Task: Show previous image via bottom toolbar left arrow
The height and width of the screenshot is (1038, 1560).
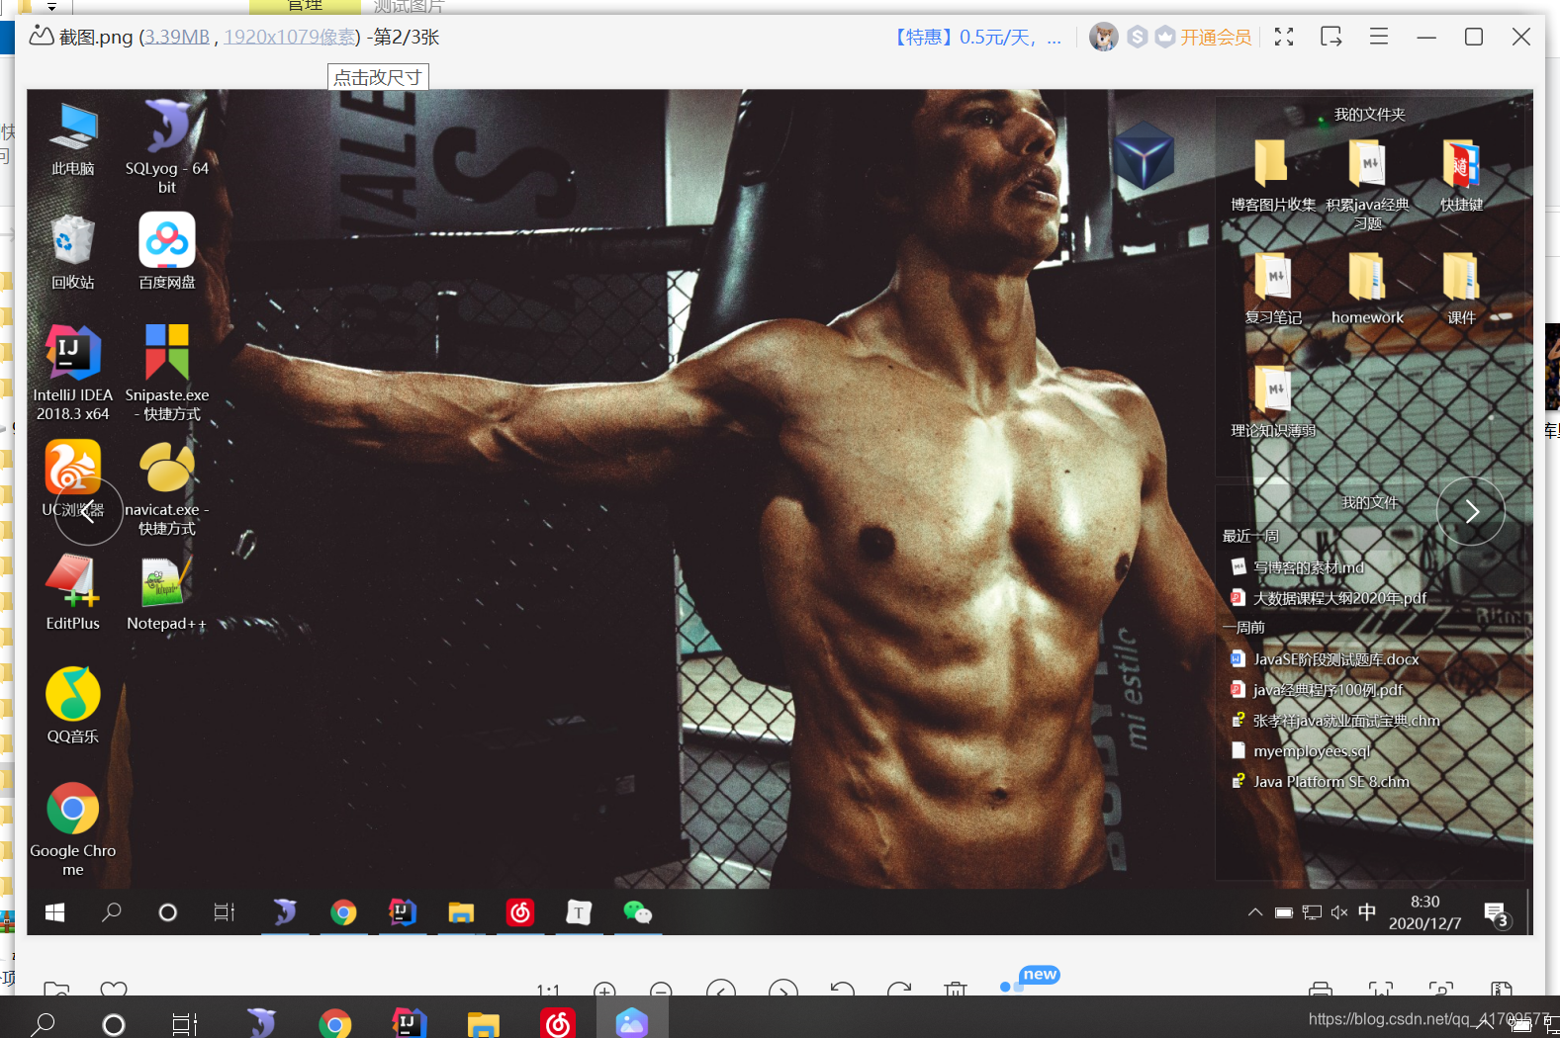Action: (721, 989)
